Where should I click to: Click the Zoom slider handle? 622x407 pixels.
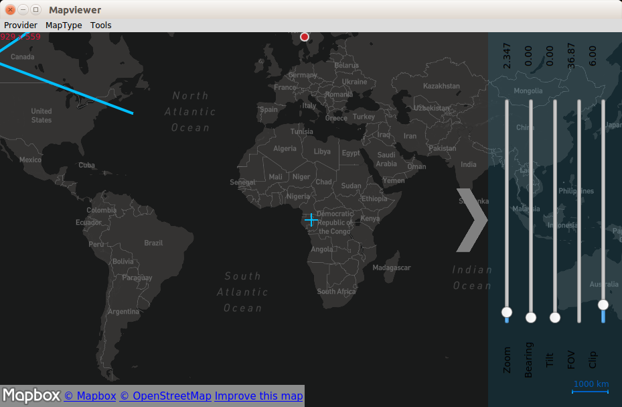click(x=507, y=312)
